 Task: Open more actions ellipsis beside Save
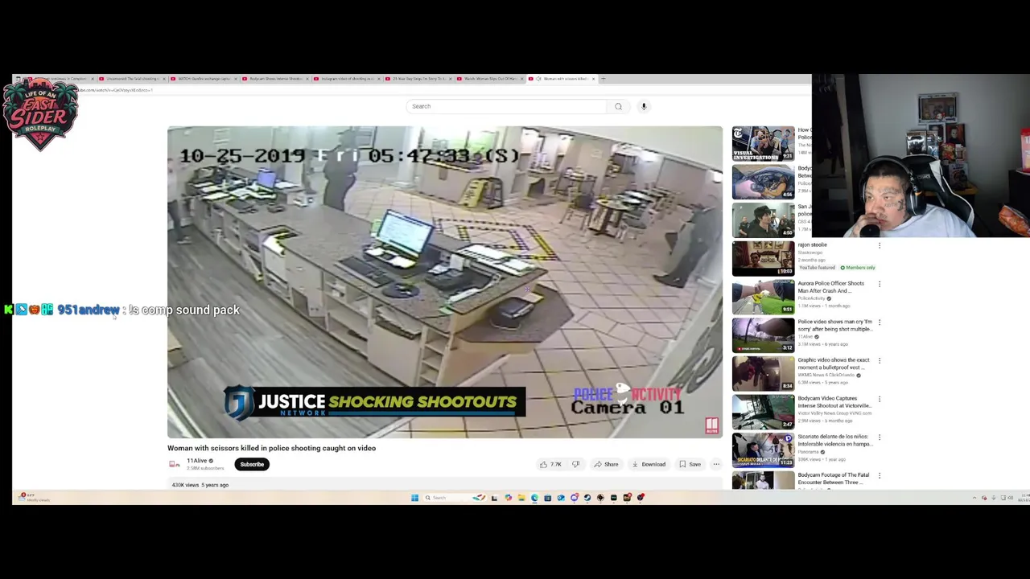716,464
